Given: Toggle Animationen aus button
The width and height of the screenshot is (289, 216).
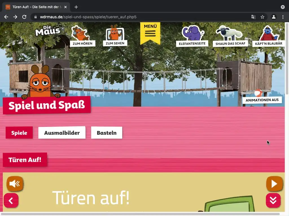Looking at the screenshot, I should (x=262, y=100).
